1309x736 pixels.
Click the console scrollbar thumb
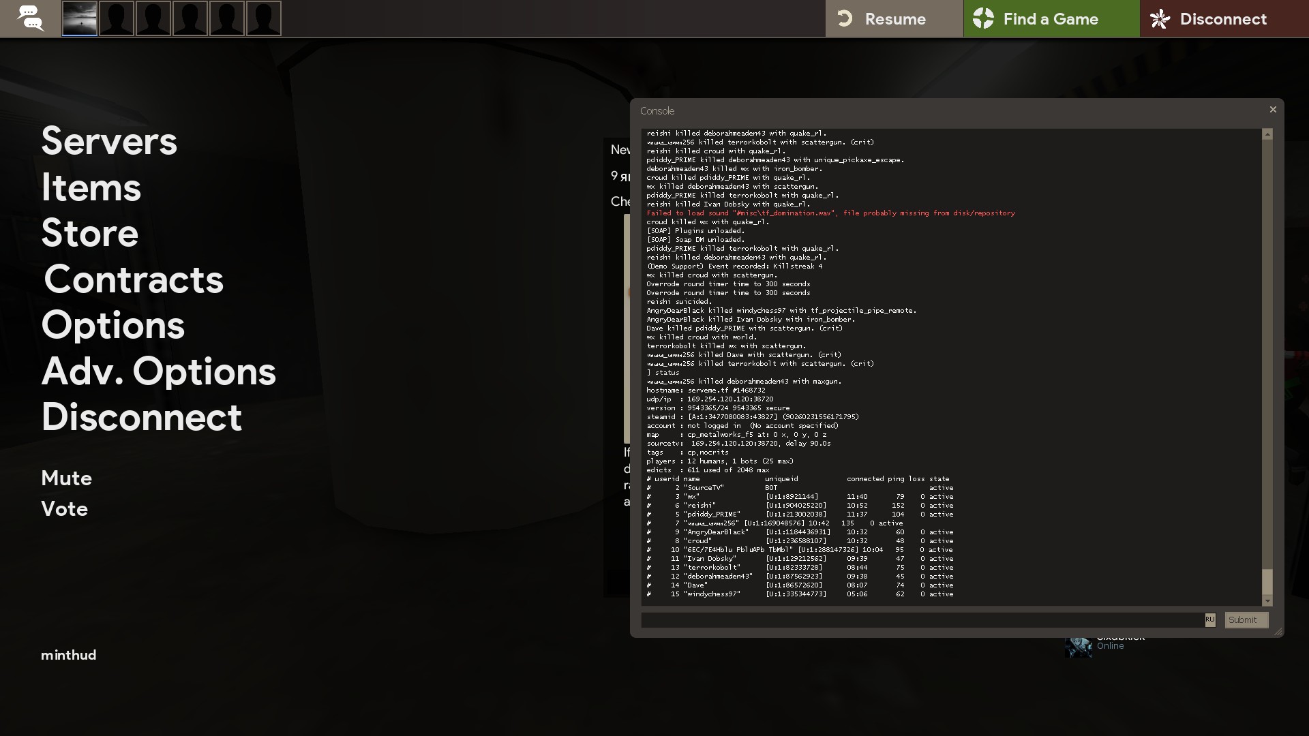pos(1267,581)
